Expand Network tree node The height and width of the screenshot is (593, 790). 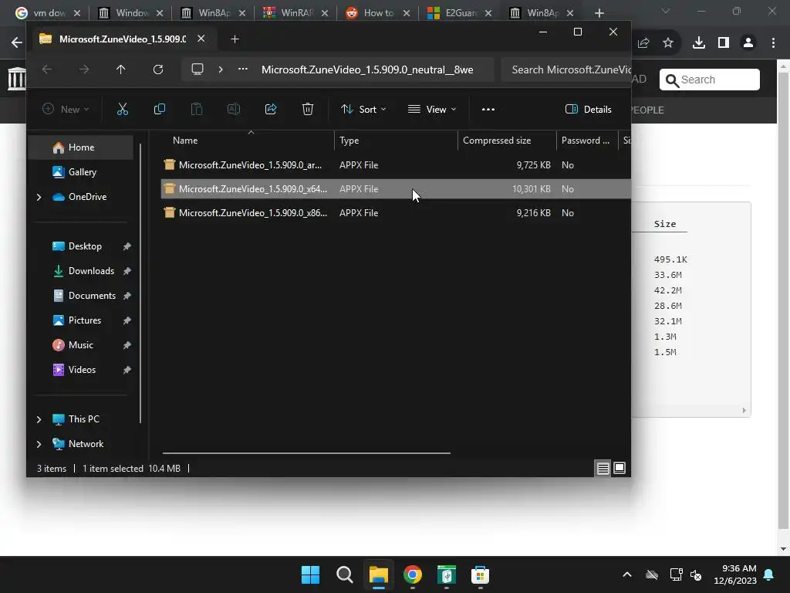39,444
